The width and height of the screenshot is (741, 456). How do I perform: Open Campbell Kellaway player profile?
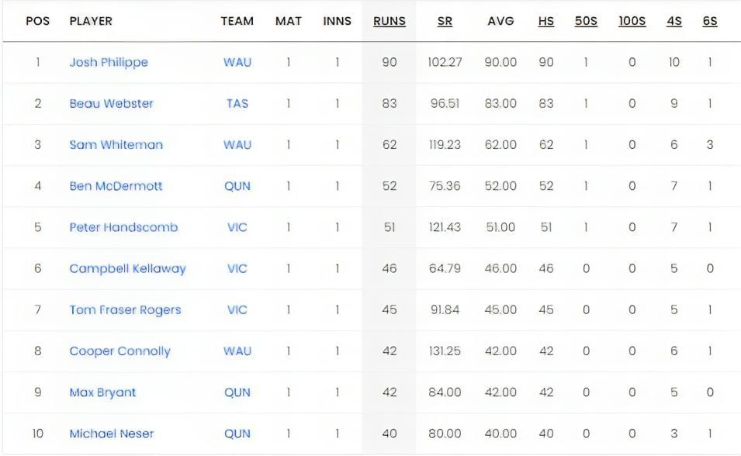pos(127,268)
